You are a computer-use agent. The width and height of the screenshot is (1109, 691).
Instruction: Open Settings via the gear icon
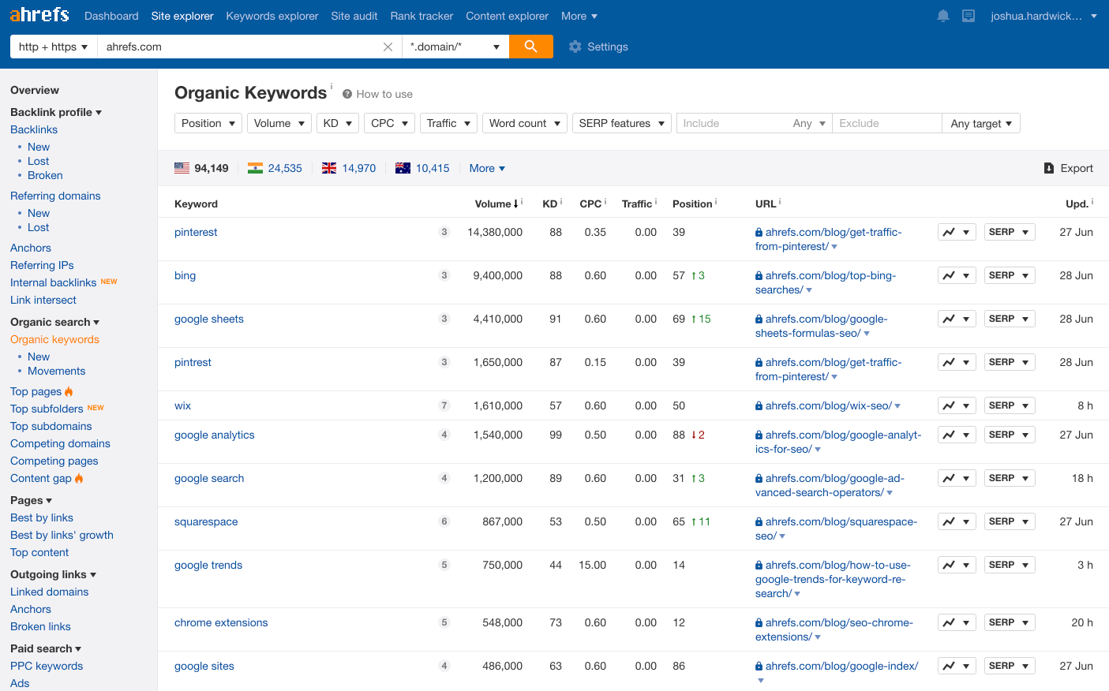click(575, 47)
